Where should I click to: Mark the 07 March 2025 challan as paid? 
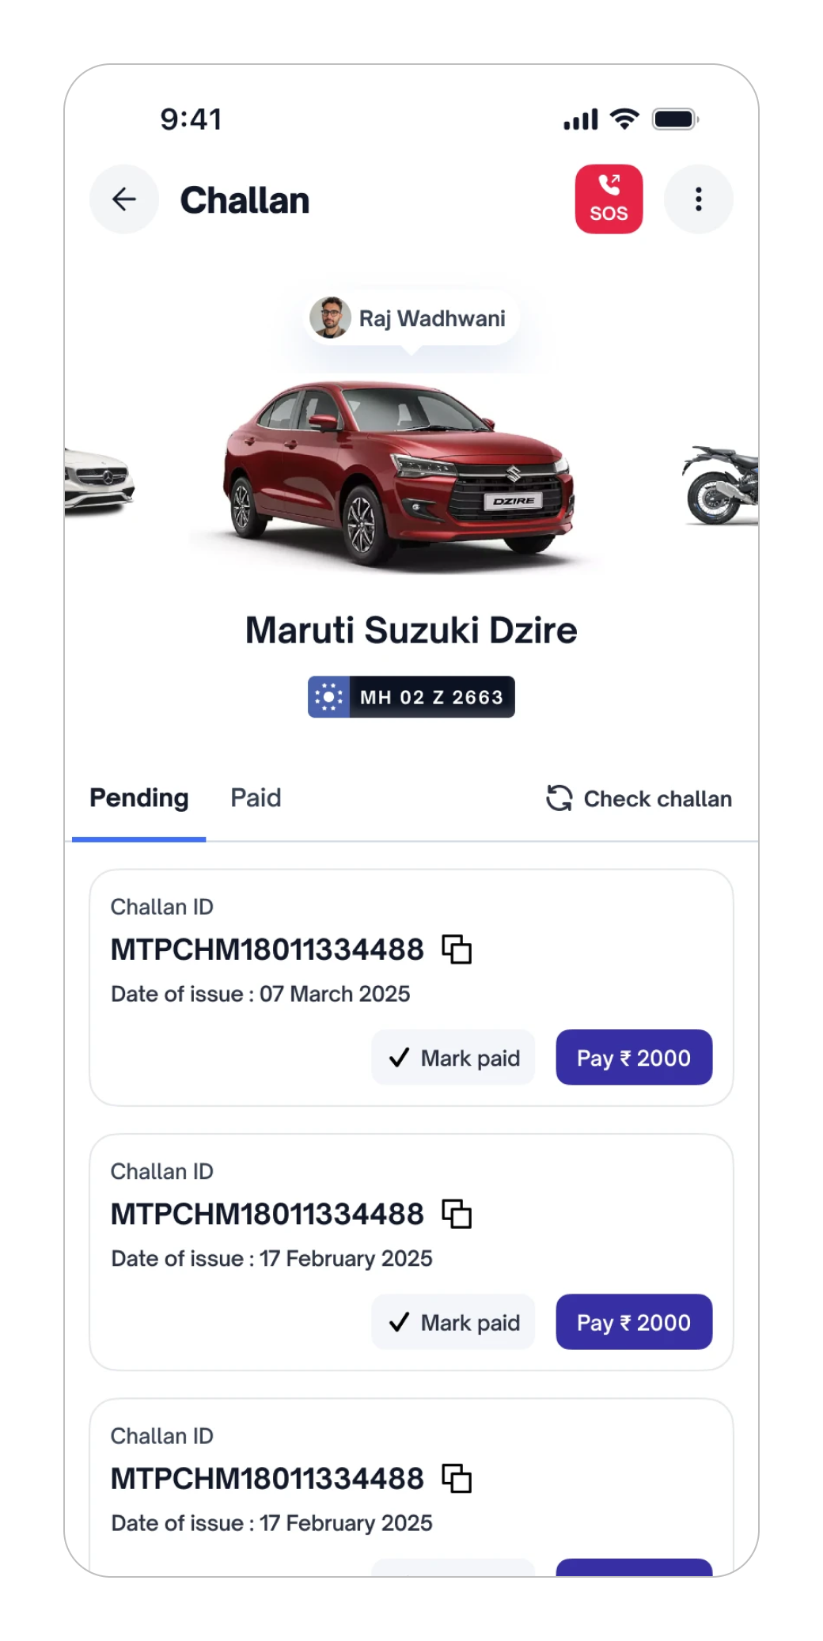453,1058
